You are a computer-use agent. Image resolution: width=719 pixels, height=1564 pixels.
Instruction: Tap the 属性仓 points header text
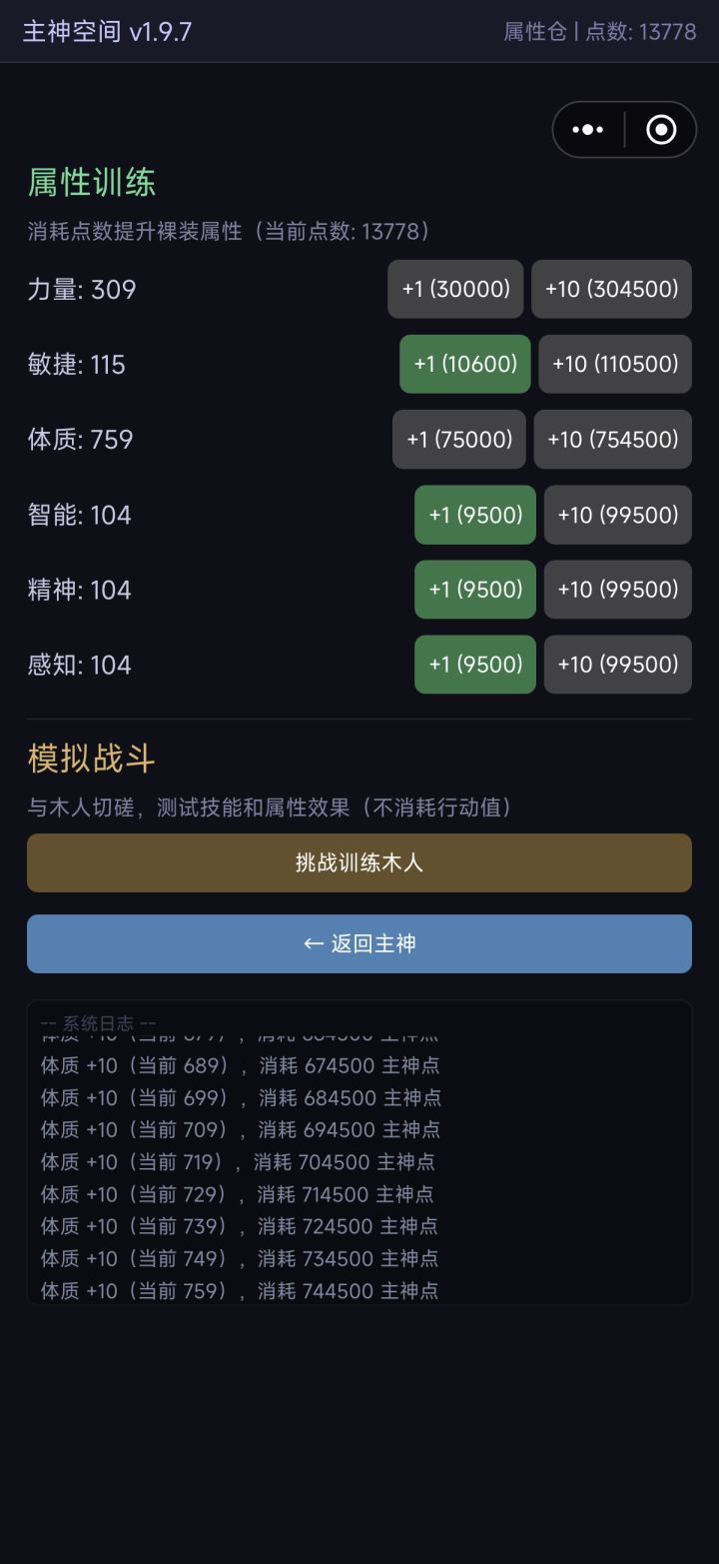(599, 32)
